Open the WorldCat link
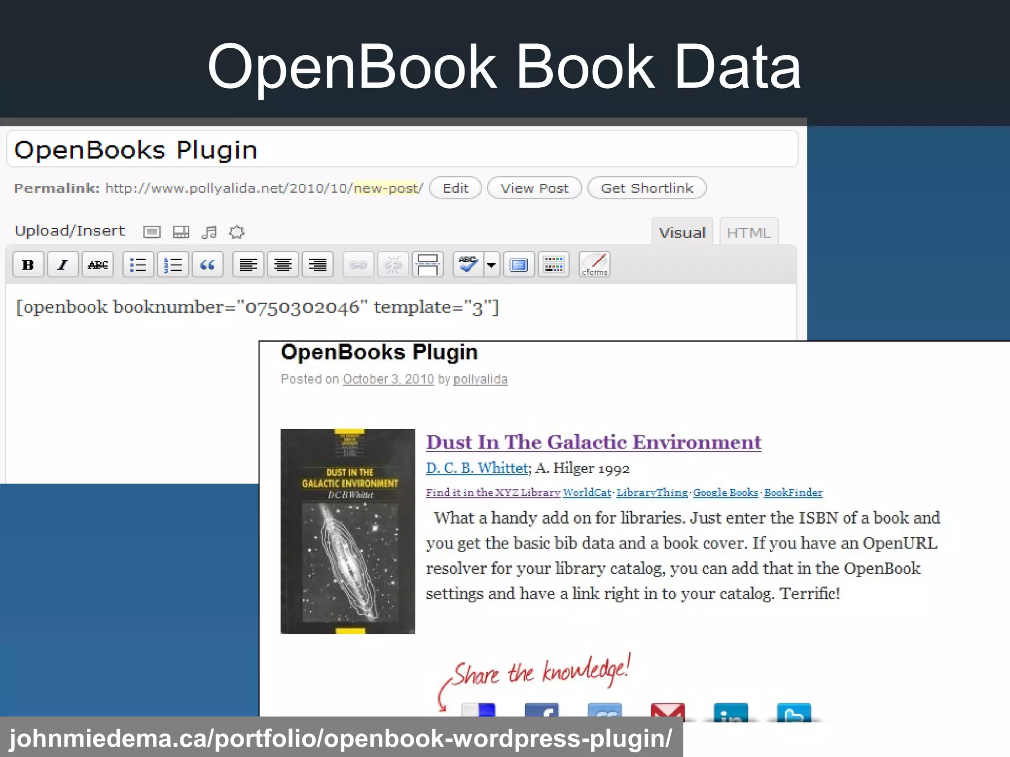1010x757 pixels. click(x=587, y=492)
